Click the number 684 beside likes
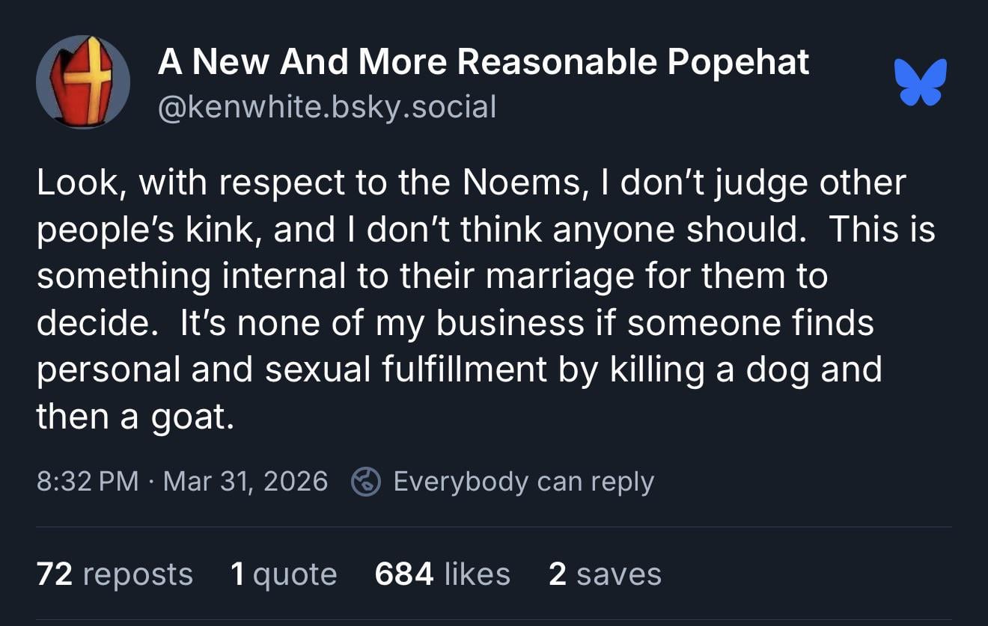Image resolution: width=988 pixels, height=626 pixels. (404, 574)
